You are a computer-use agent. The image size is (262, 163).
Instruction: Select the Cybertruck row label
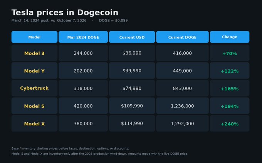34,88
